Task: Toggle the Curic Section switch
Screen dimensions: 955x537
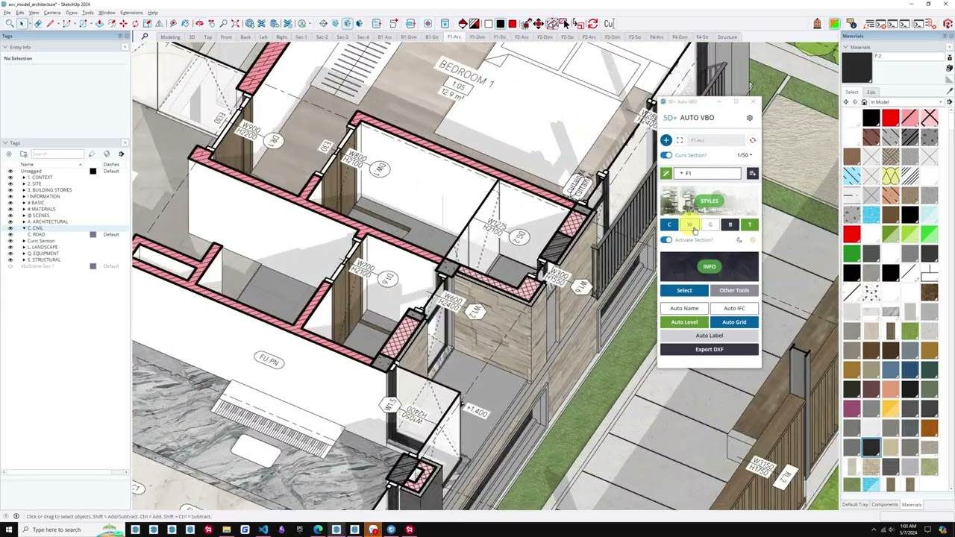Action: (666, 155)
